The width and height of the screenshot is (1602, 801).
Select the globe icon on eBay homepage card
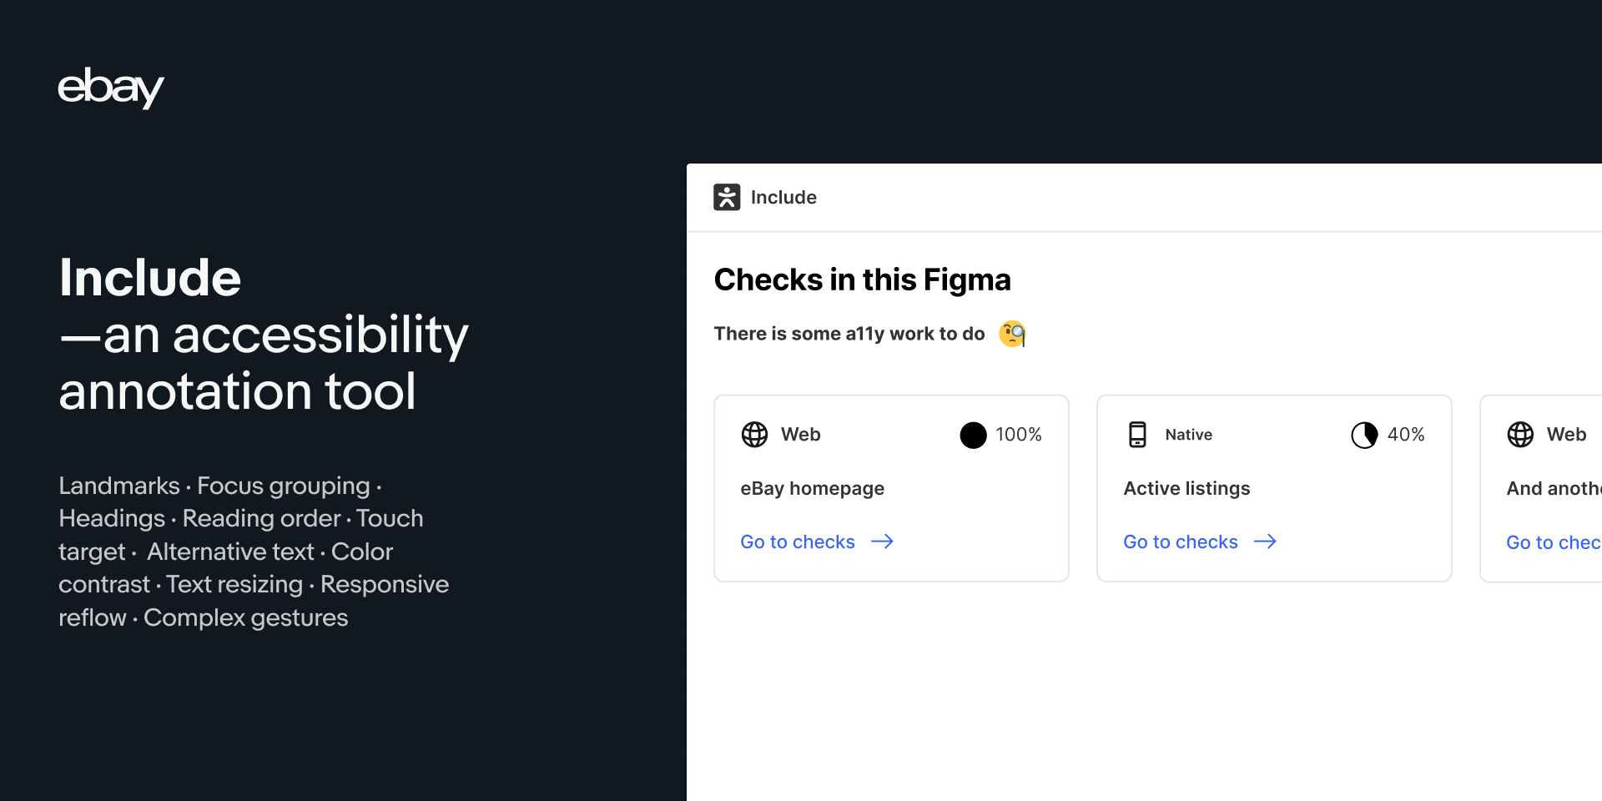click(x=755, y=435)
